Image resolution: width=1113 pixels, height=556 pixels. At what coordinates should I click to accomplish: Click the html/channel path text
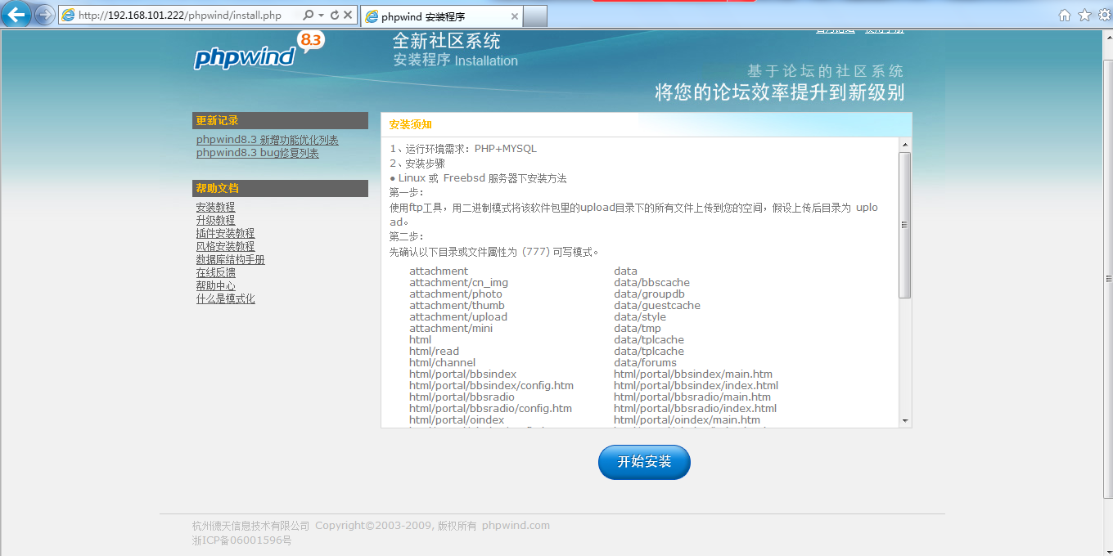click(x=442, y=363)
